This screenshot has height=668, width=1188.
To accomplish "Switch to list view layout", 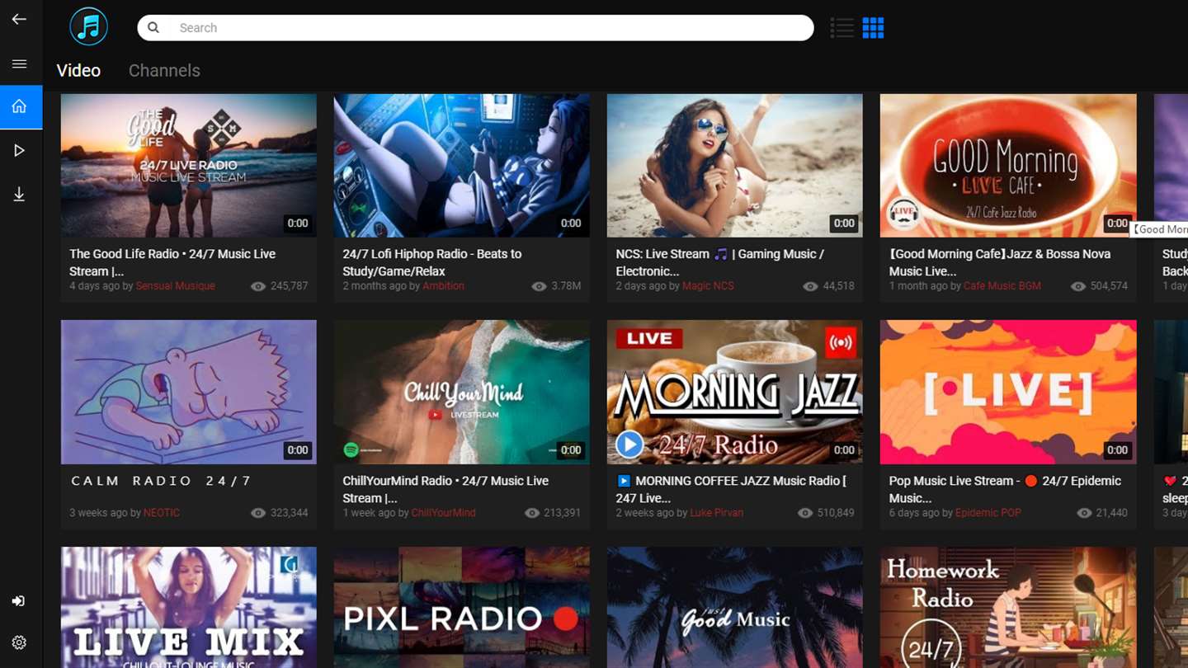I will point(841,28).
